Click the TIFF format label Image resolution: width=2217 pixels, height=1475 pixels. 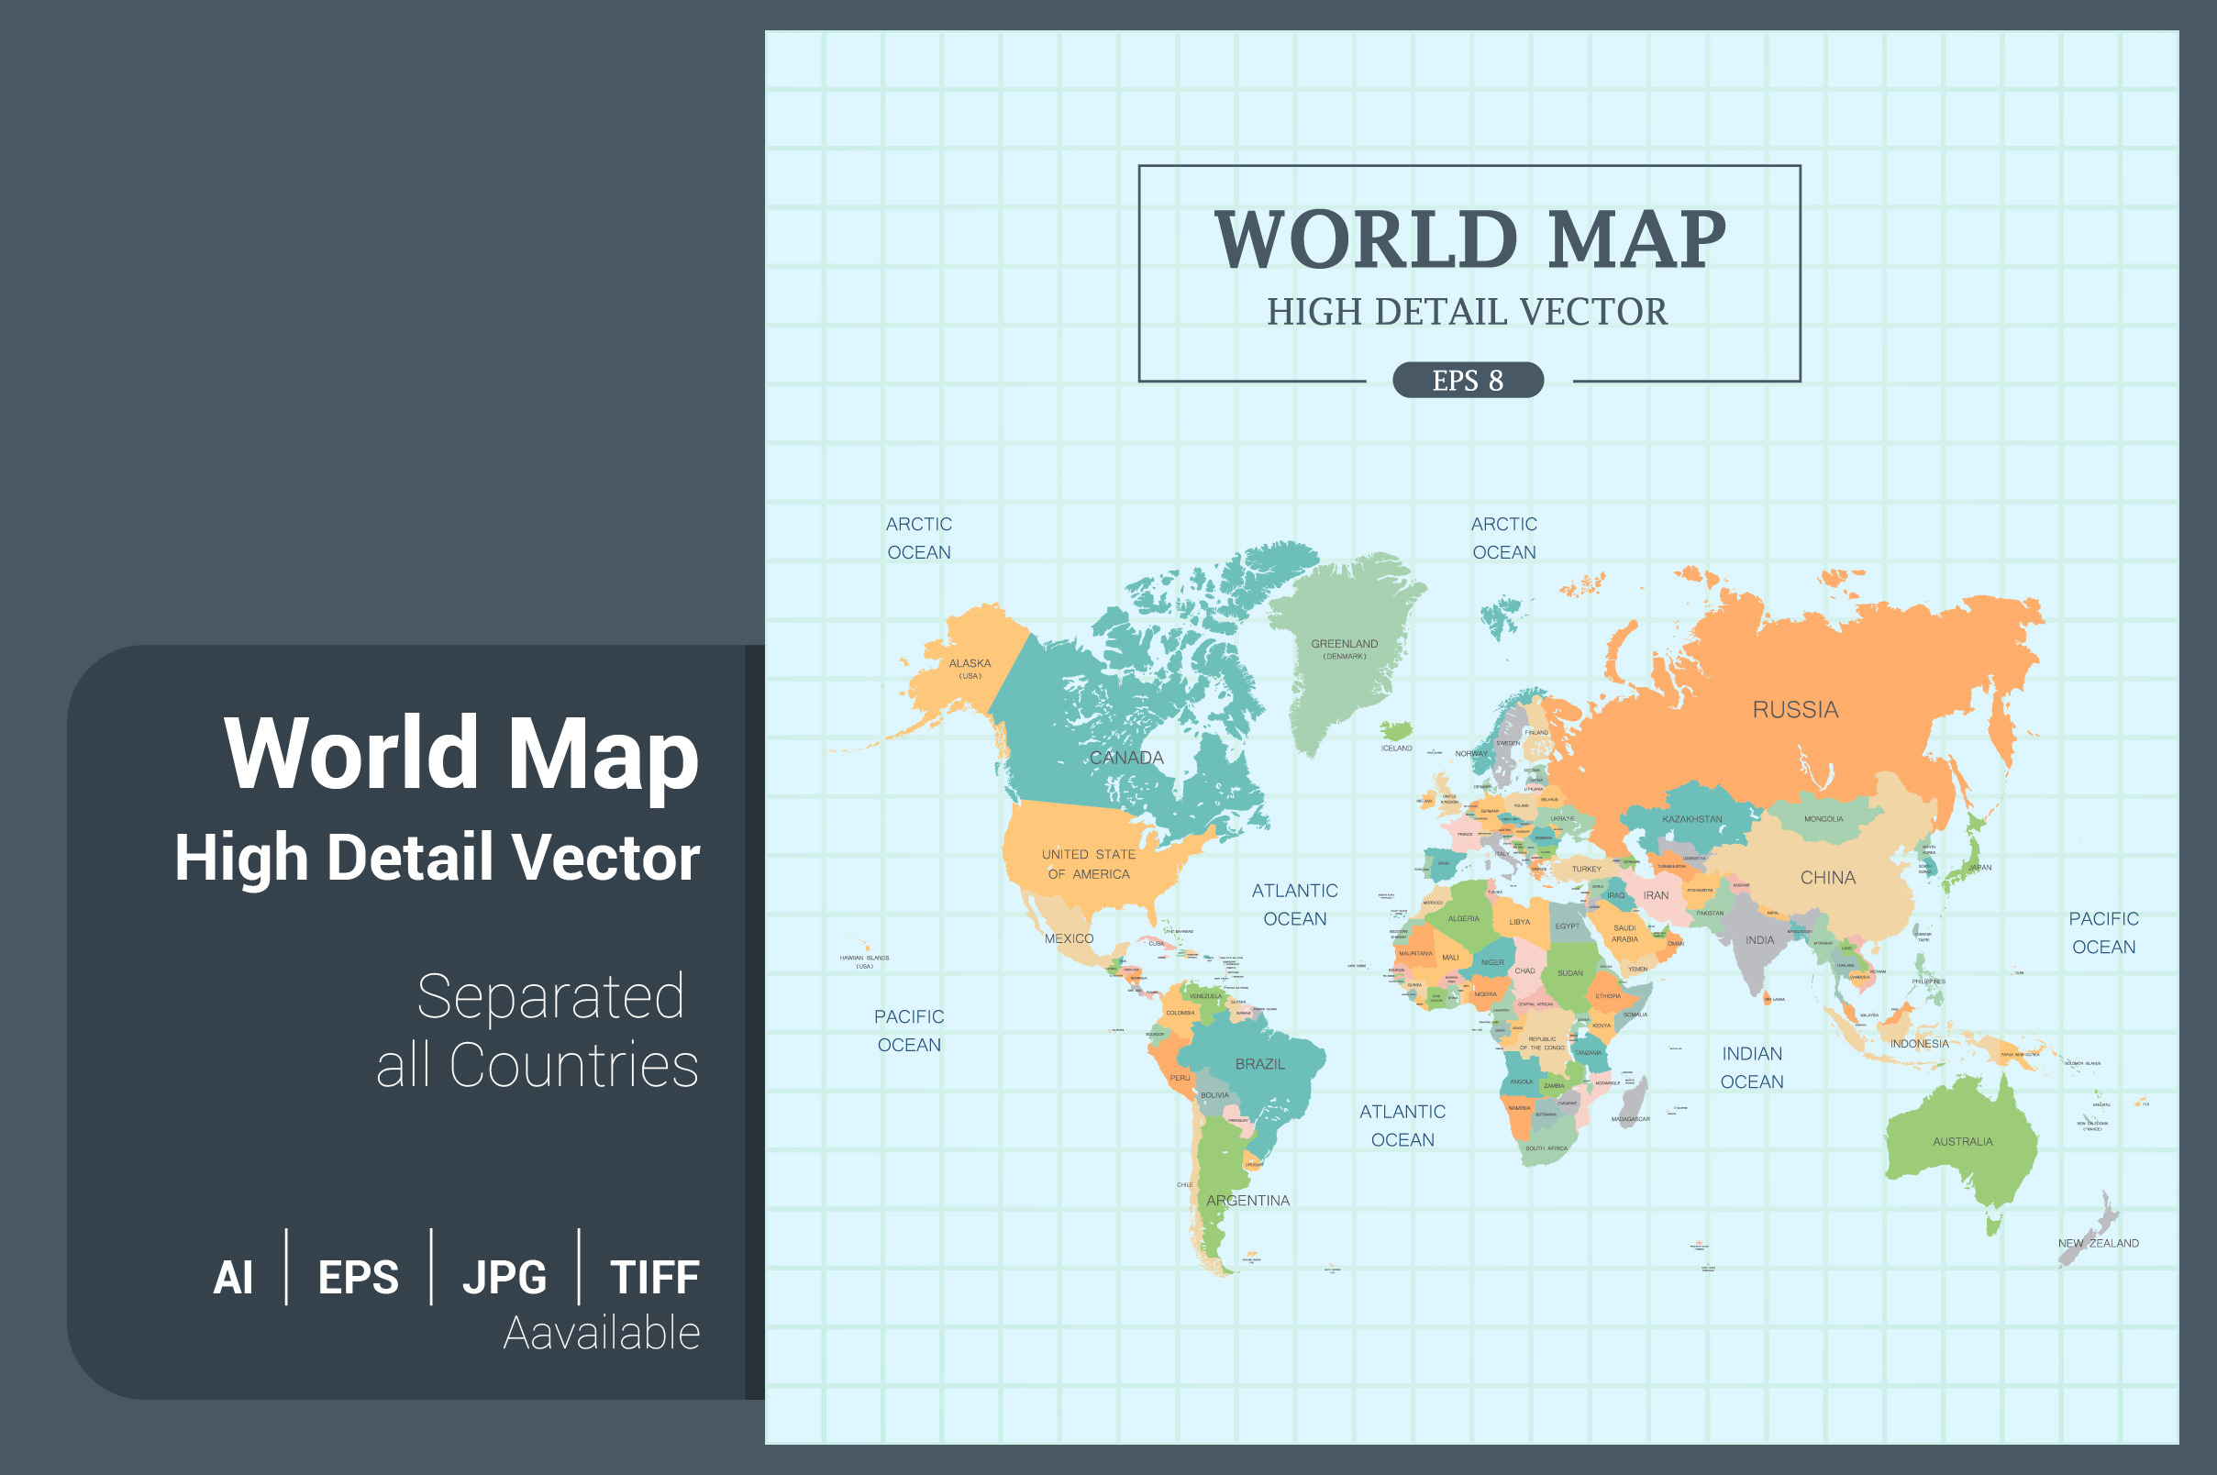(655, 1278)
